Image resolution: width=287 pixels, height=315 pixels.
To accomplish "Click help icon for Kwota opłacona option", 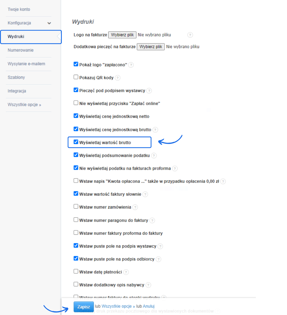I will click(x=223, y=181).
